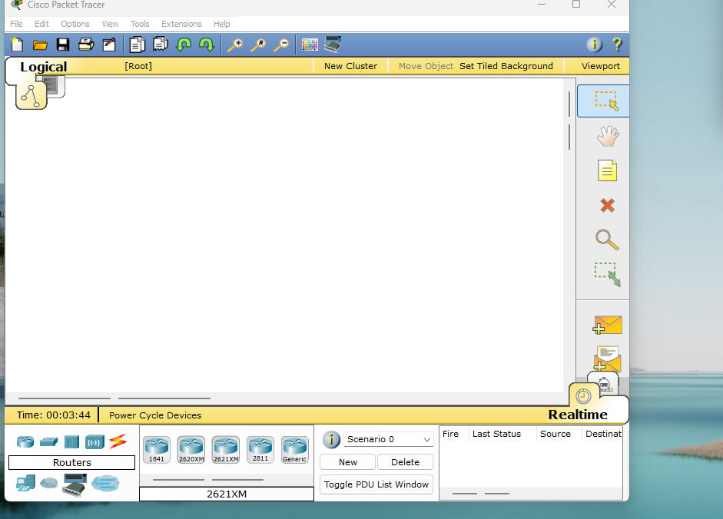Add a Complex PDU with the open envelope
The width and height of the screenshot is (723, 519).
(x=607, y=359)
